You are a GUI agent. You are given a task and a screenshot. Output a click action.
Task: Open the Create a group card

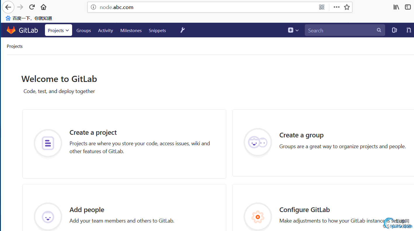[x=323, y=143]
